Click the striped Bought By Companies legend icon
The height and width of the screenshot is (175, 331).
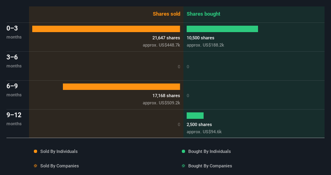[183, 166]
